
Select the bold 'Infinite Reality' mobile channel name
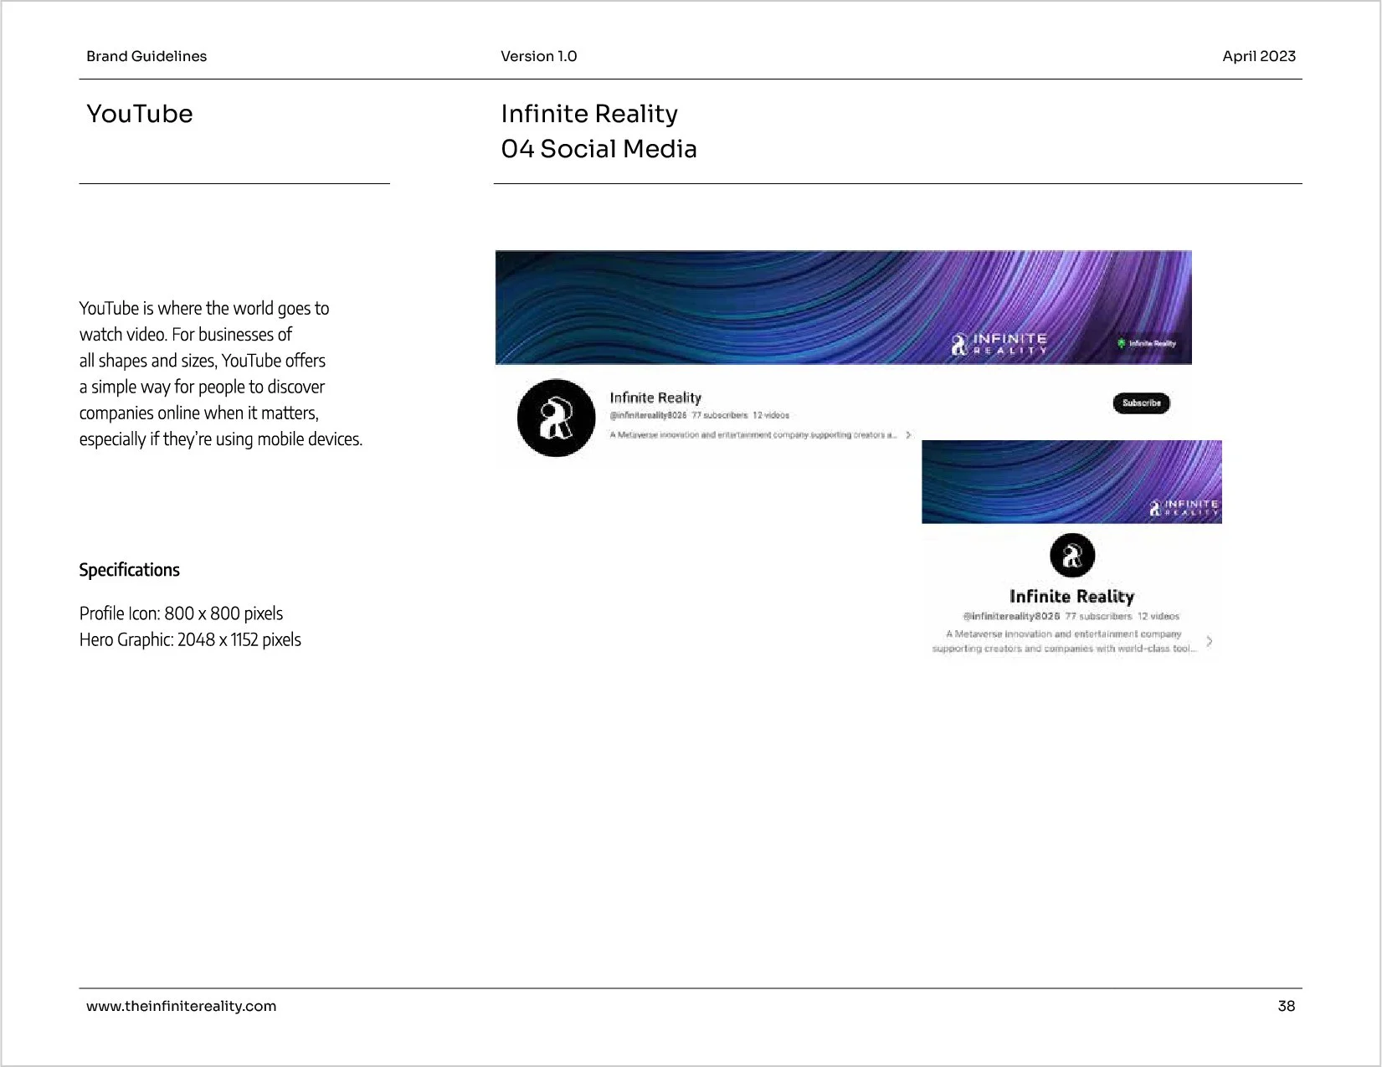pyautogui.click(x=1071, y=596)
